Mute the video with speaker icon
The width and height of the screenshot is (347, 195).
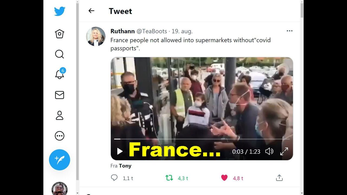[x=269, y=151]
